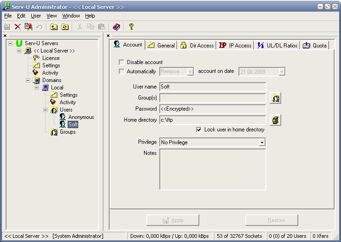Click the Local Server computer icon
The width and height of the screenshot is (341, 242).
coord(28,51)
